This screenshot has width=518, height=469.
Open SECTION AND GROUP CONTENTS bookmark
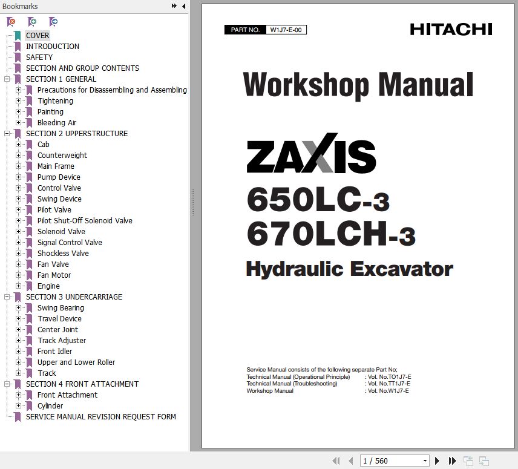[x=82, y=68]
